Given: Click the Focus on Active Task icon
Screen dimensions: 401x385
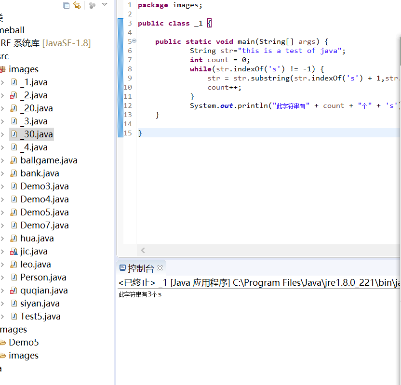Looking at the screenshot, I should [92, 5].
